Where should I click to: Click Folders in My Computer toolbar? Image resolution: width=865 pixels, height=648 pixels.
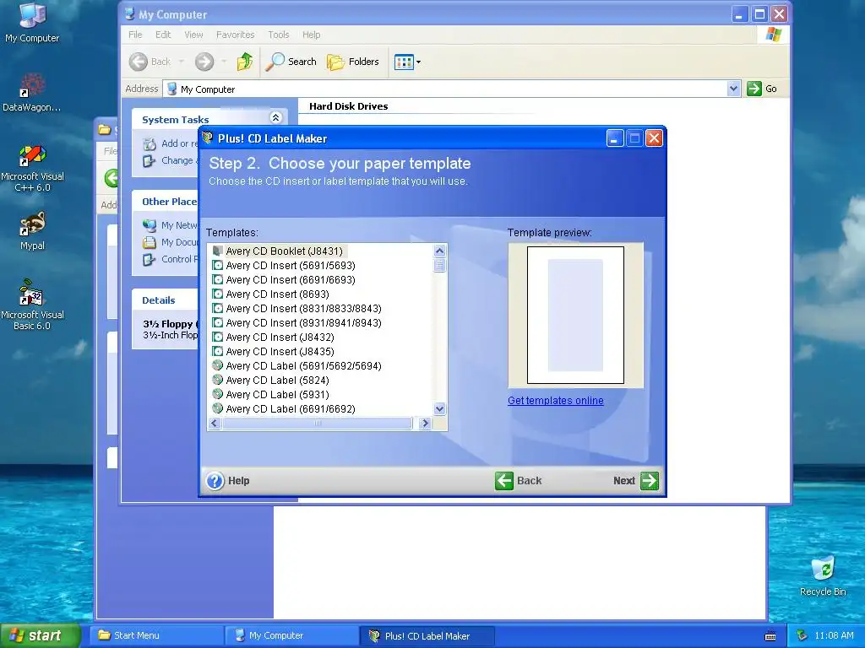point(353,62)
